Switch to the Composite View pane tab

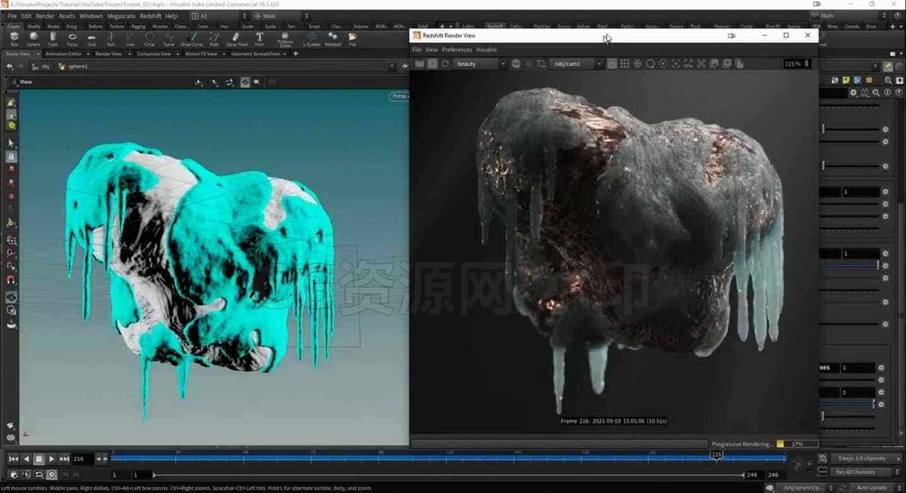[x=154, y=54]
